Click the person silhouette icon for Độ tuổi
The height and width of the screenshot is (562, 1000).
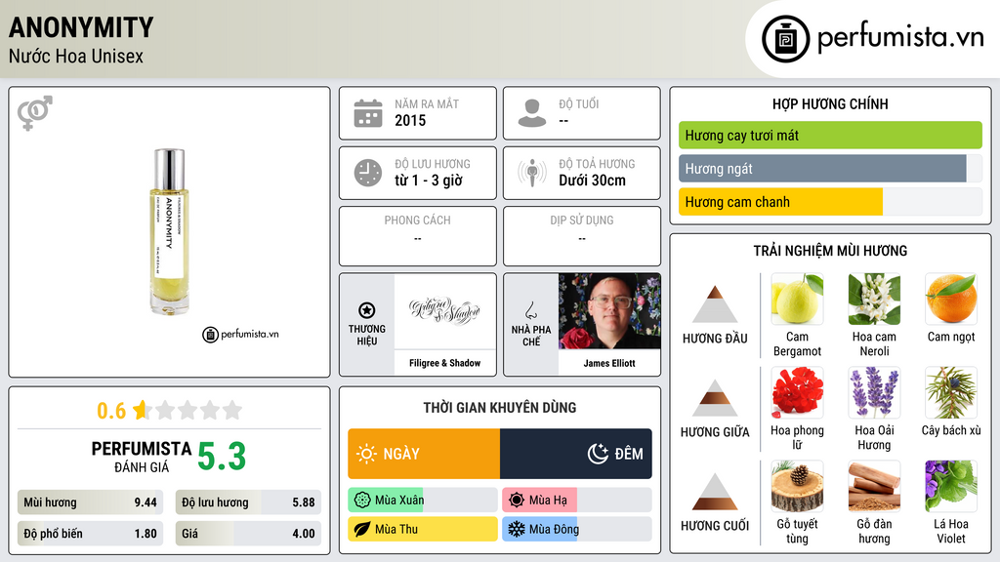point(532,113)
